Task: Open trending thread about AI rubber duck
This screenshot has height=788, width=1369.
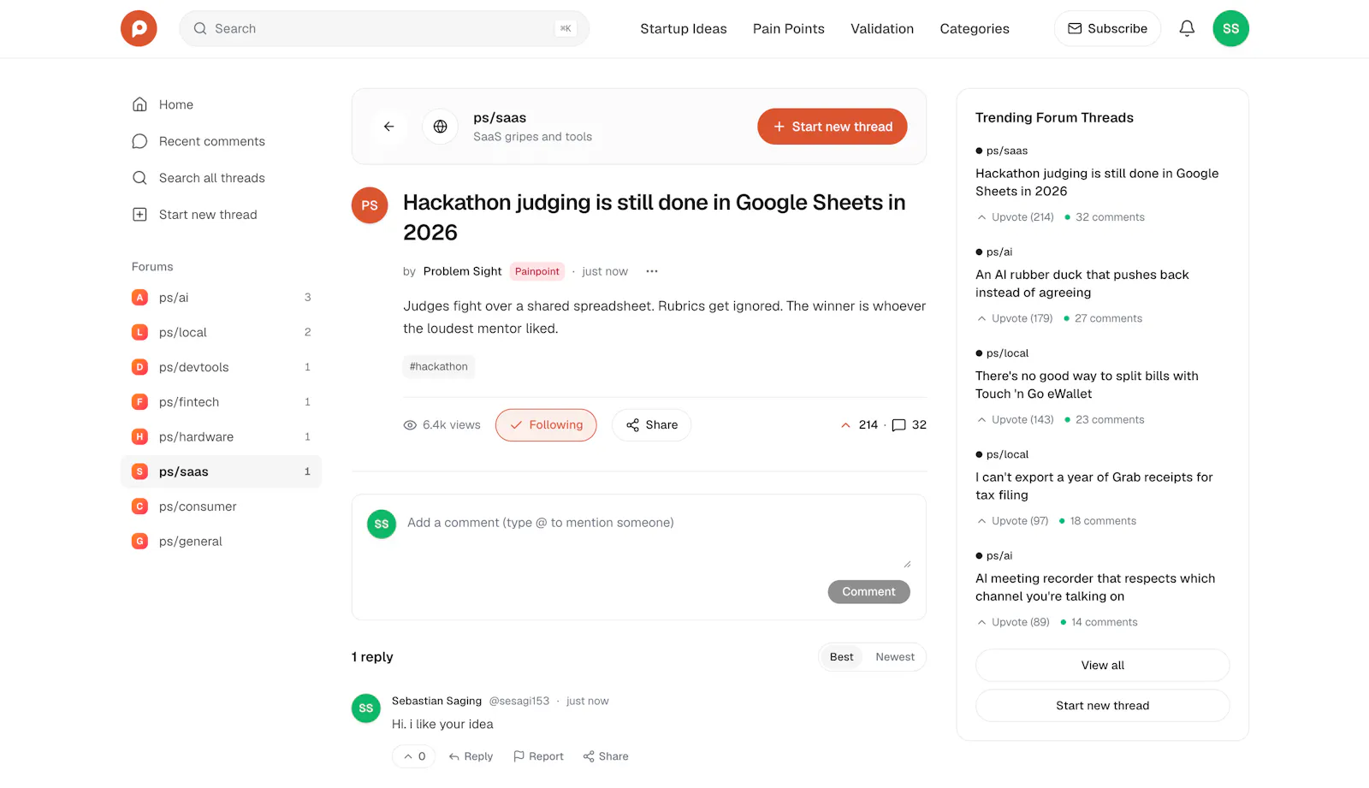Action: tap(1082, 283)
